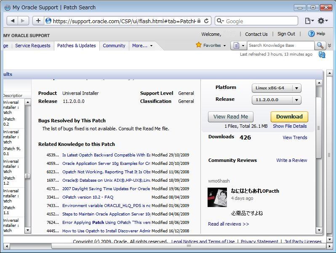Switch to the Service Requests tab
The width and height of the screenshot is (336, 253).
[33, 46]
